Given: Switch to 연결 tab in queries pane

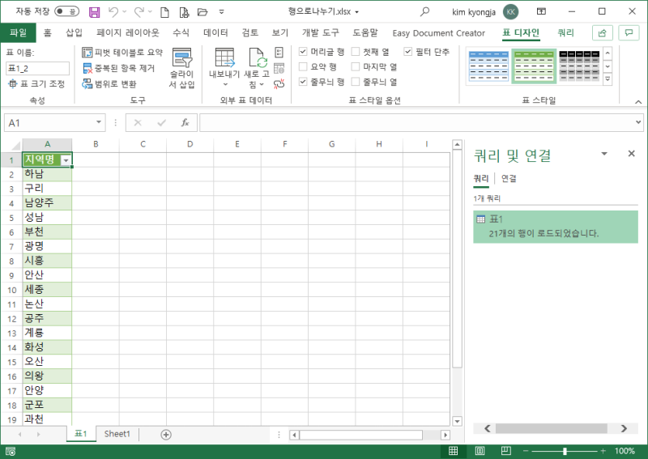Looking at the screenshot, I should (509, 178).
